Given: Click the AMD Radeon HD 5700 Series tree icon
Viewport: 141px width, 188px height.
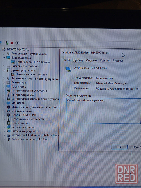Looking at the screenshot, I should click(x=13, y=62).
